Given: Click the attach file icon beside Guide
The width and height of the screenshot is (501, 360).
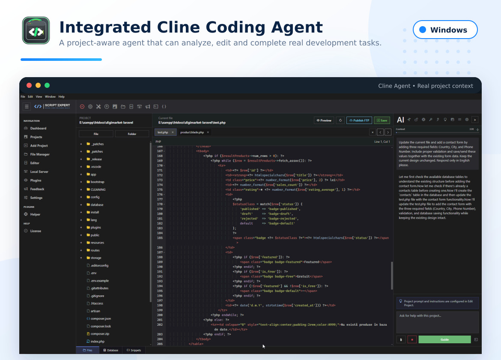Looking at the screenshot, I should 401,339.
